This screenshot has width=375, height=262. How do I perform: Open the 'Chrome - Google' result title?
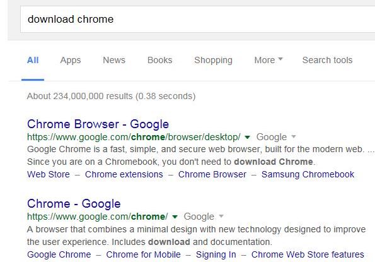(x=74, y=204)
